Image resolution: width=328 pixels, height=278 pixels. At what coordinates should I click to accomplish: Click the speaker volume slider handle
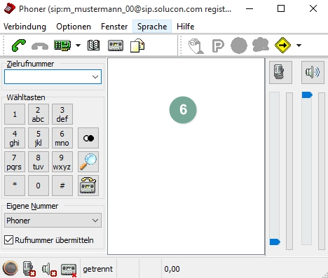pyautogui.click(x=307, y=95)
